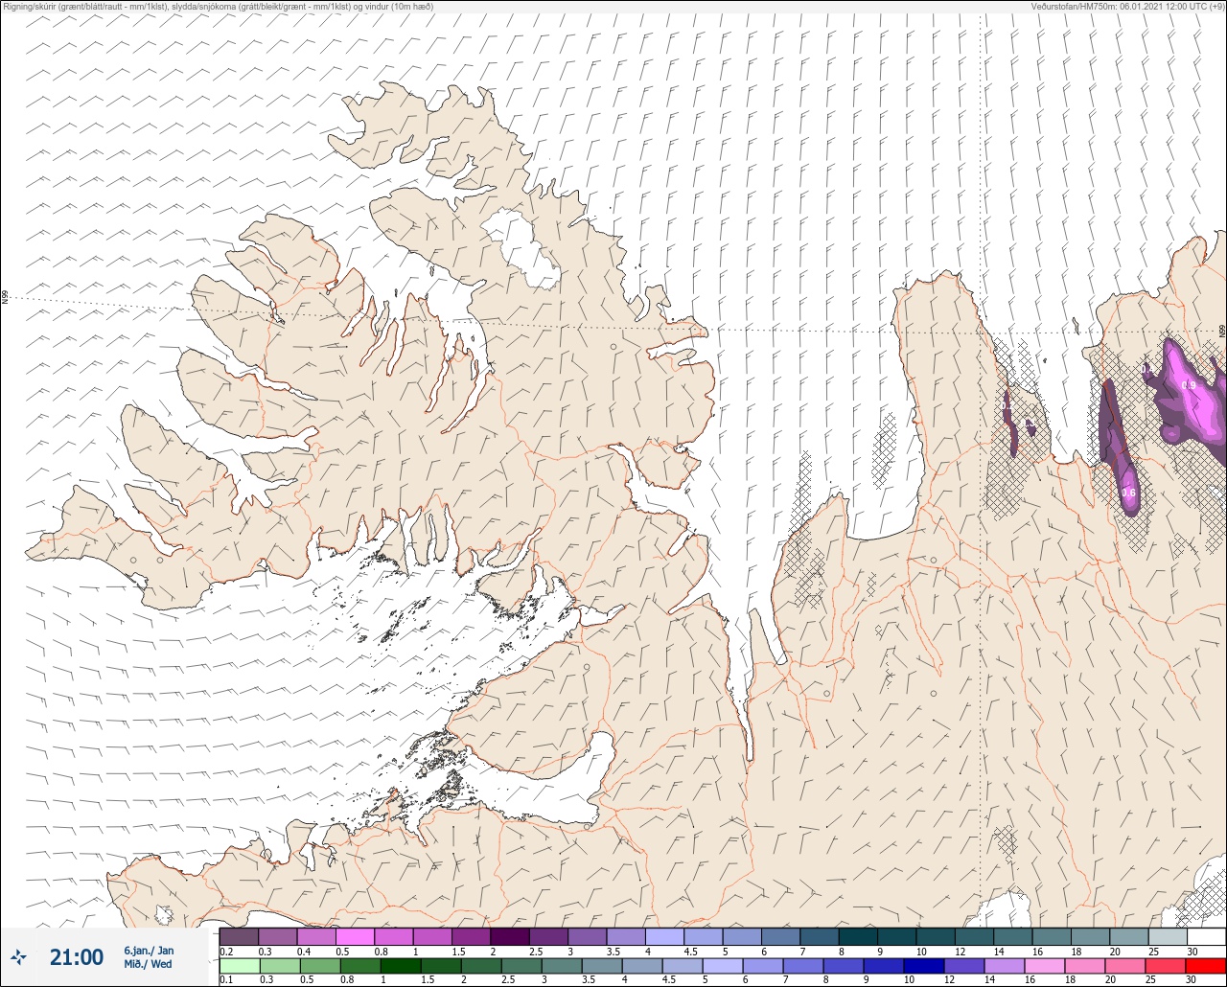
Task: Select the 0.2 swatch in the upper legend row
Action: coord(239,936)
